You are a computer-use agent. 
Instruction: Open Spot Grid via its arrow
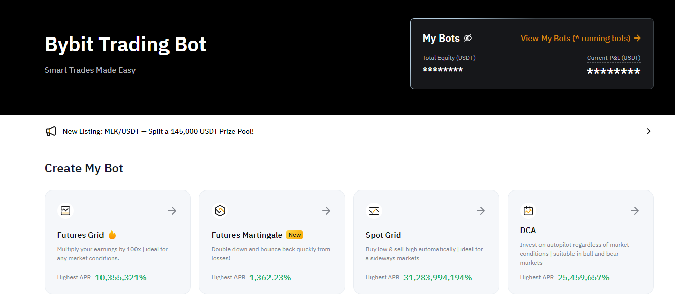coord(481,211)
